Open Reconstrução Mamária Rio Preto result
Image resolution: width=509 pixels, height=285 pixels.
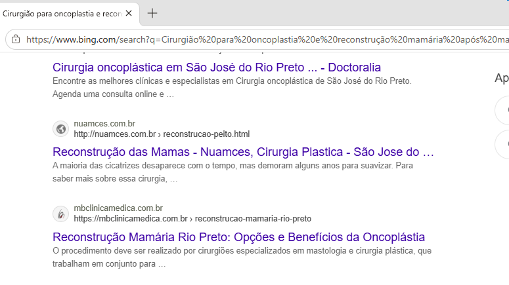[x=238, y=237]
